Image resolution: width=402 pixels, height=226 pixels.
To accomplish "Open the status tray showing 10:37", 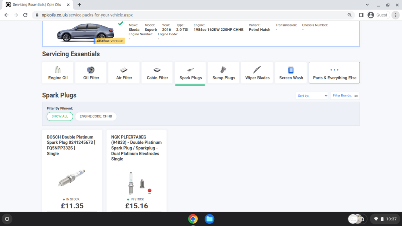I will click(386, 219).
